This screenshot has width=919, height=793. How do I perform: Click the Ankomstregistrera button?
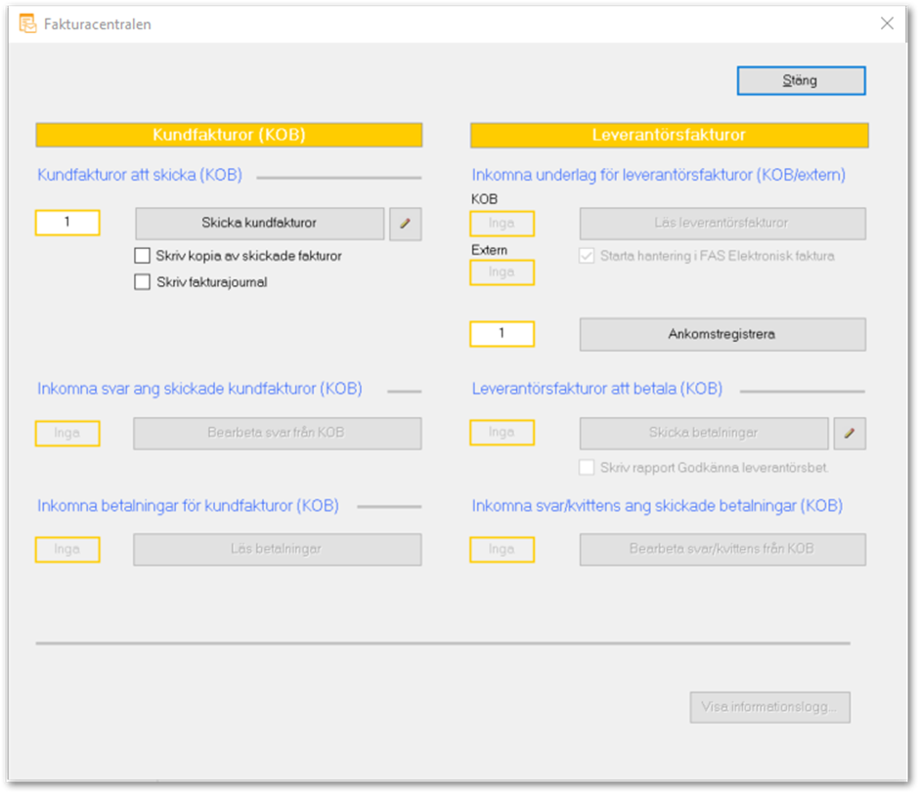[x=722, y=334]
